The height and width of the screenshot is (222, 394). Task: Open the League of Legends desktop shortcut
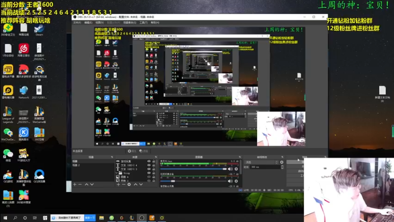(x=8, y=115)
